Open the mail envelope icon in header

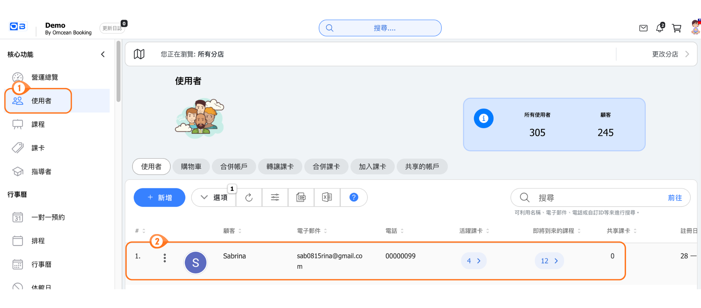click(x=643, y=28)
